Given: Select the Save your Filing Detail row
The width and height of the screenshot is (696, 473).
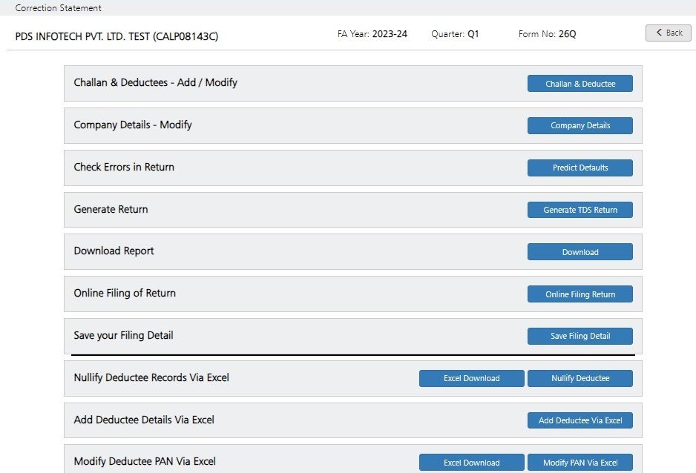Looking at the screenshot, I should [x=123, y=335].
